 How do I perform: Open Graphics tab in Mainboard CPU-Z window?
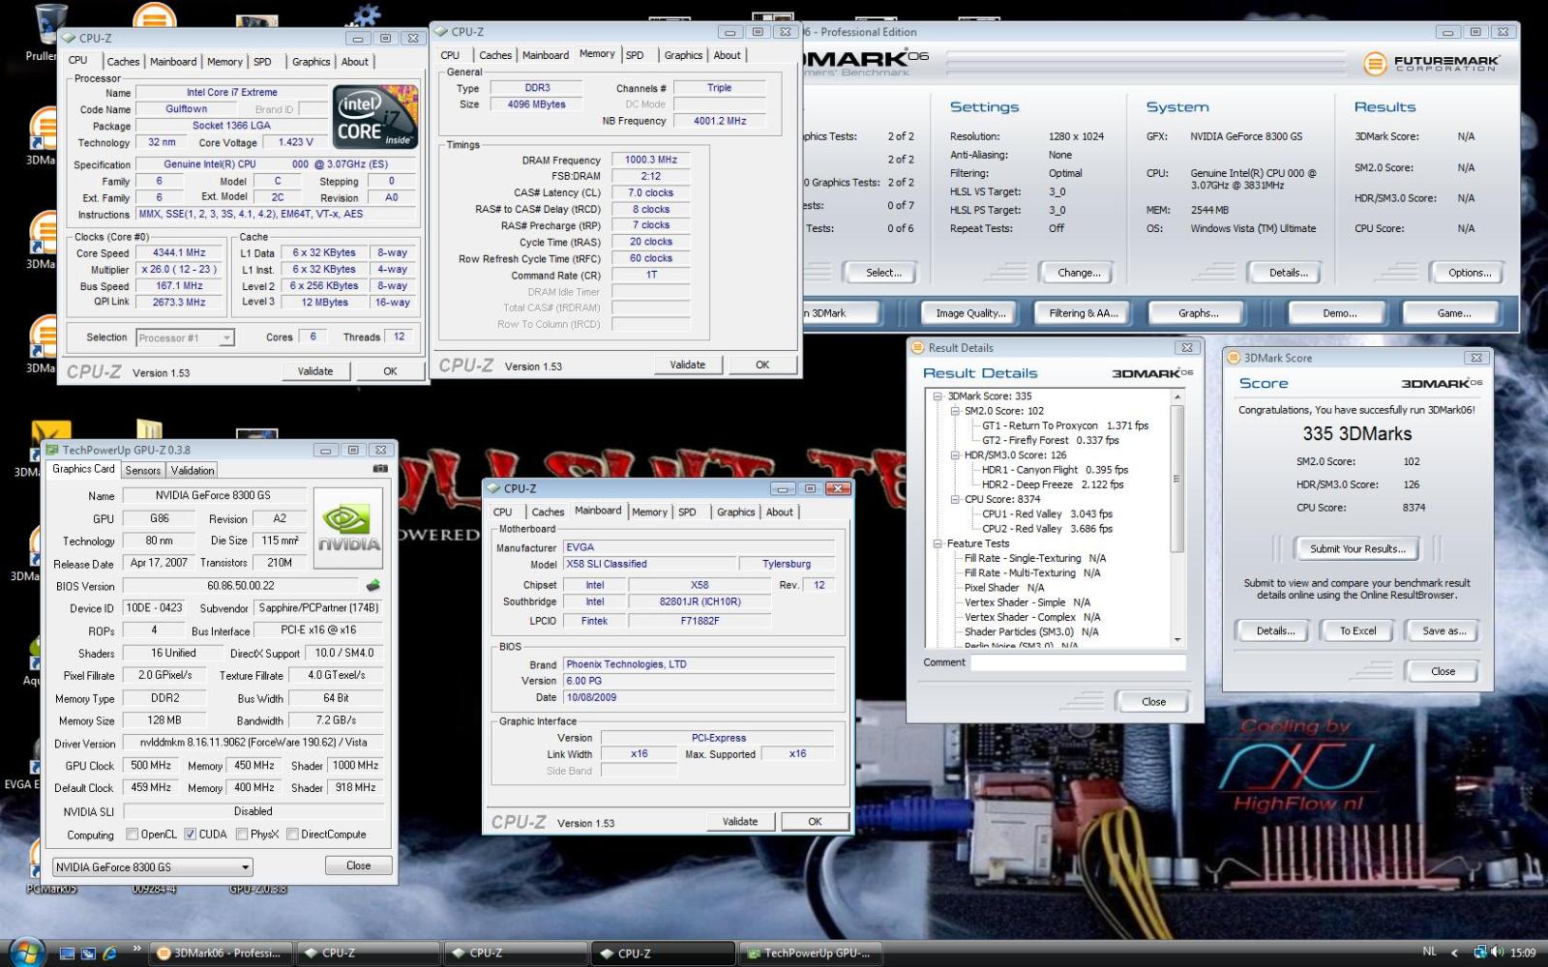coord(735,513)
